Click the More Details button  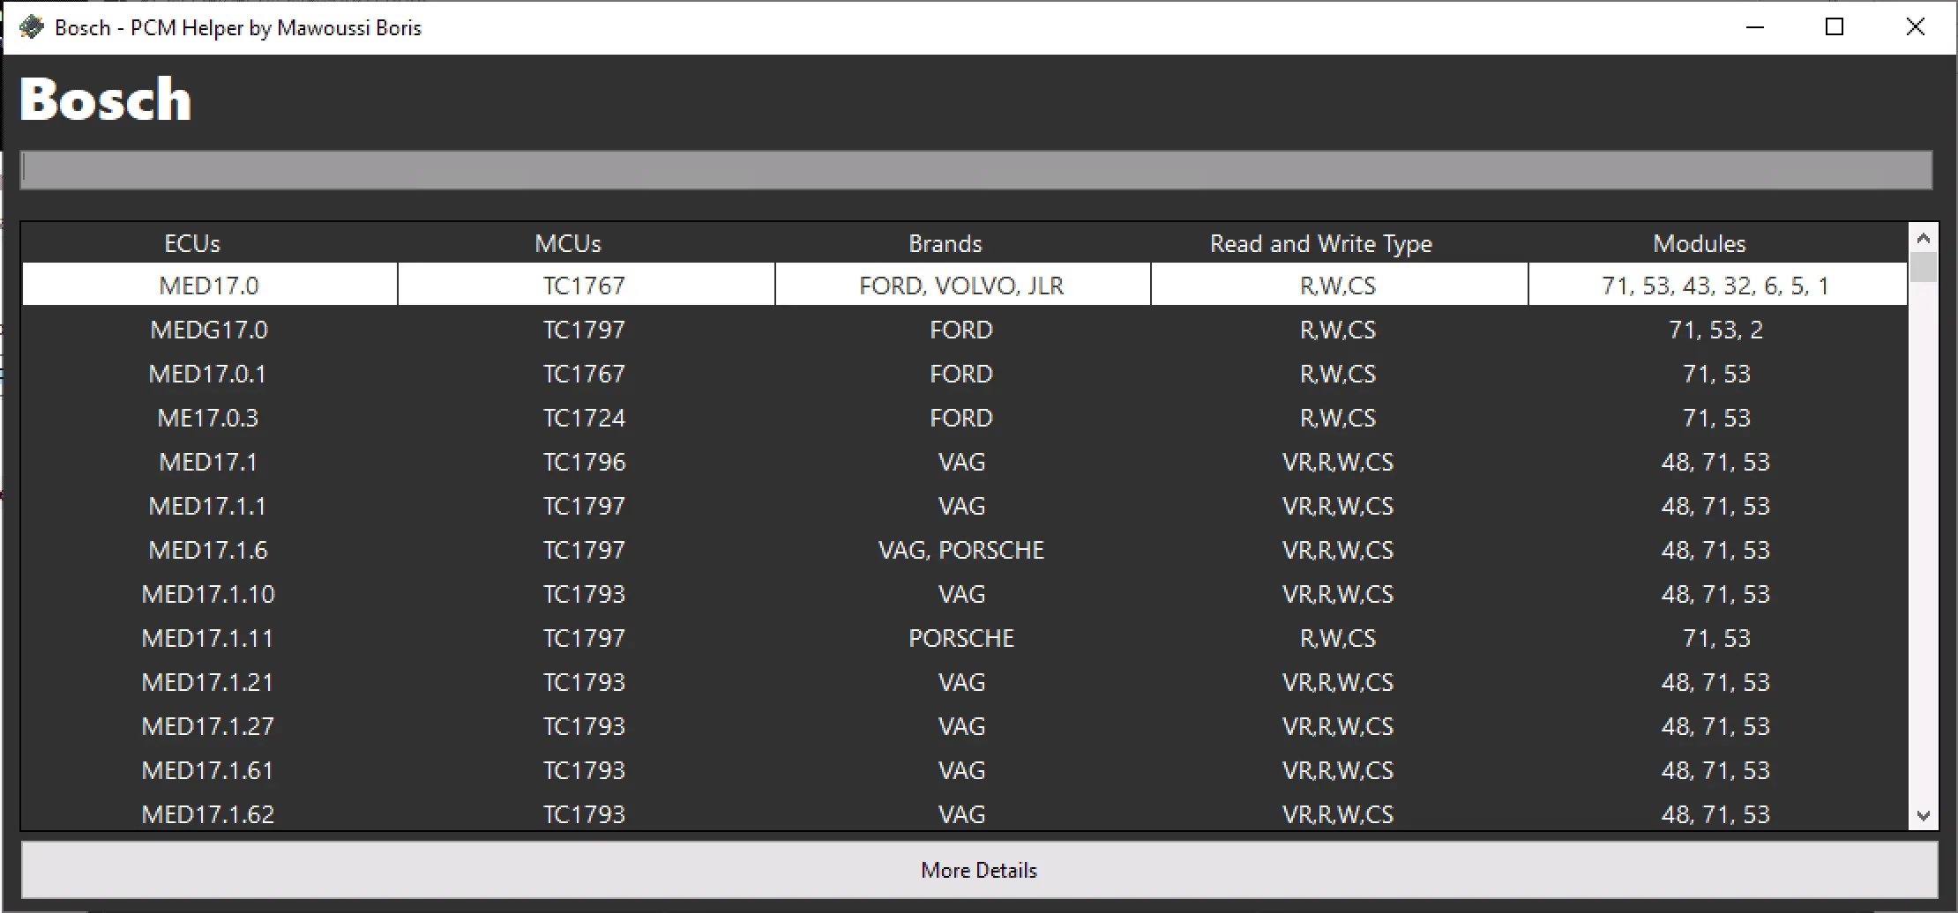coord(979,870)
